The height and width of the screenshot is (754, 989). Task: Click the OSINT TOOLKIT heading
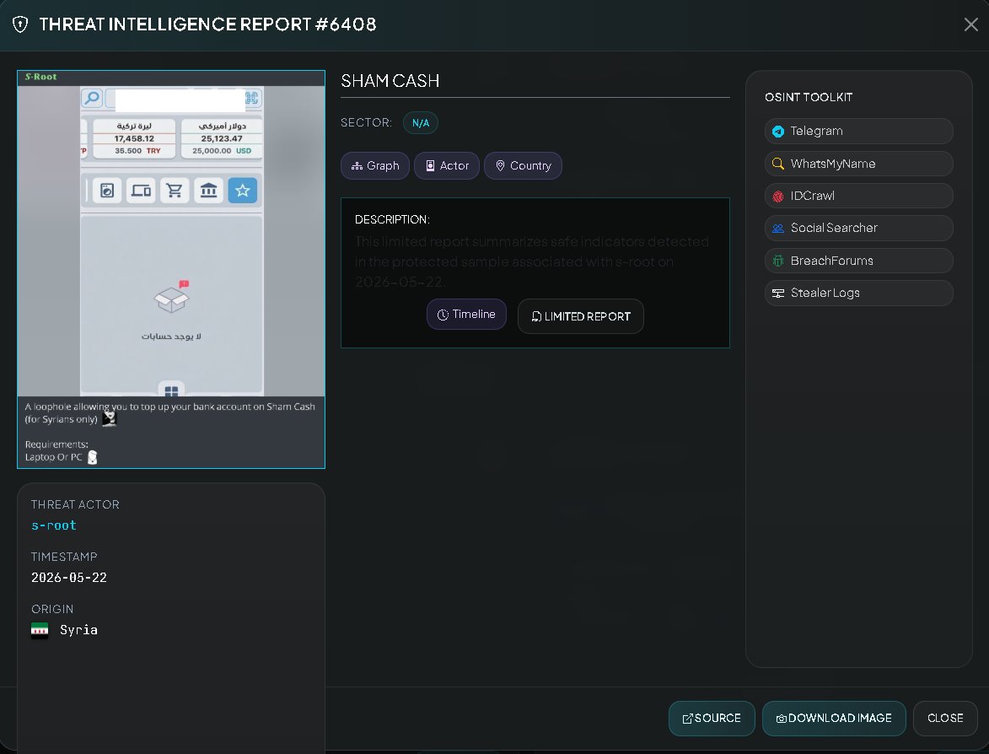tap(809, 97)
